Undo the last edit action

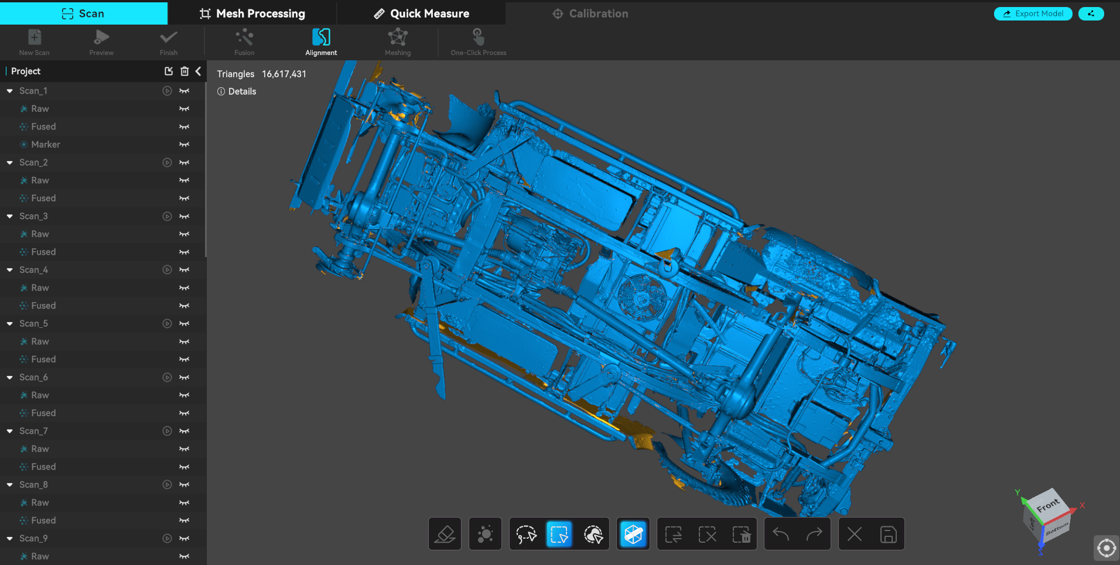click(x=781, y=534)
